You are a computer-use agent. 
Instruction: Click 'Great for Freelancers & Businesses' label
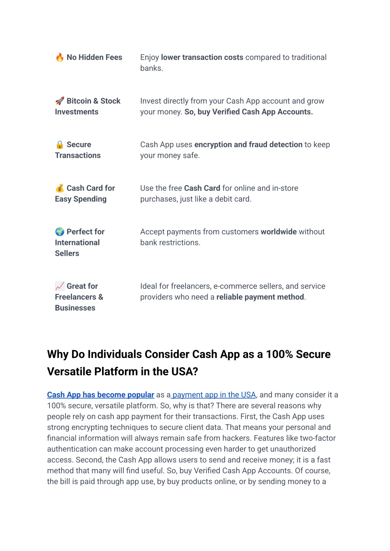coord(79,297)
